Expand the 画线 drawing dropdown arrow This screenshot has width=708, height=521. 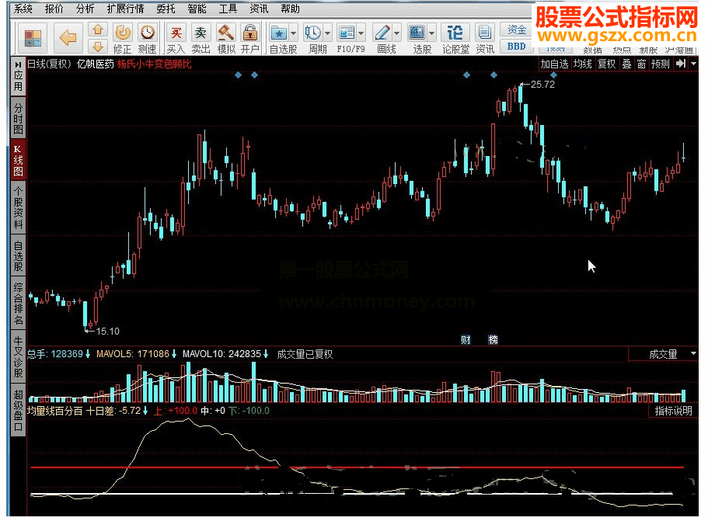pyautogui.click(x=397, y=33)
